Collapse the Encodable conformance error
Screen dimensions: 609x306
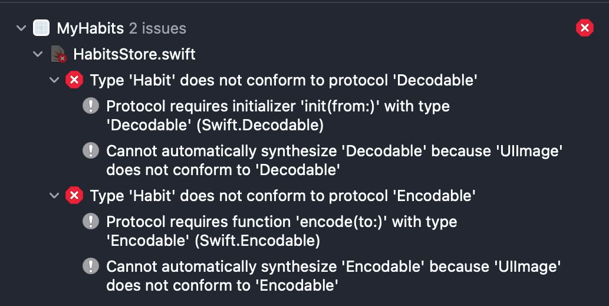(x=54, y=195)
